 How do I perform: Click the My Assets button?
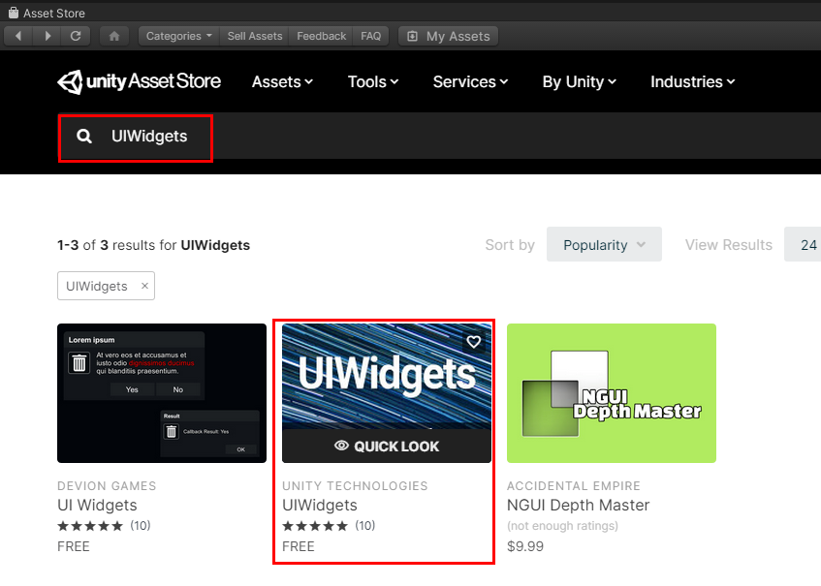point(448,35)
